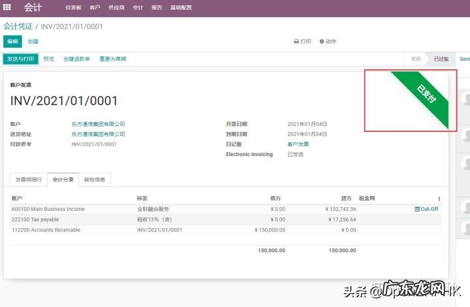Sort by the 账户 column header
The image size is (470, 307).
pos(17,198)
